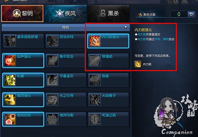Pick the 维持均衡 trait
This screenshot has height=137, width=198.
(x=65, y=119)
